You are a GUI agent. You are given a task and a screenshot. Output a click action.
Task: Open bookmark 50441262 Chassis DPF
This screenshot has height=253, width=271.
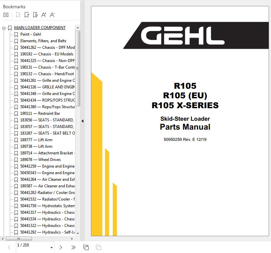[47, 47]
